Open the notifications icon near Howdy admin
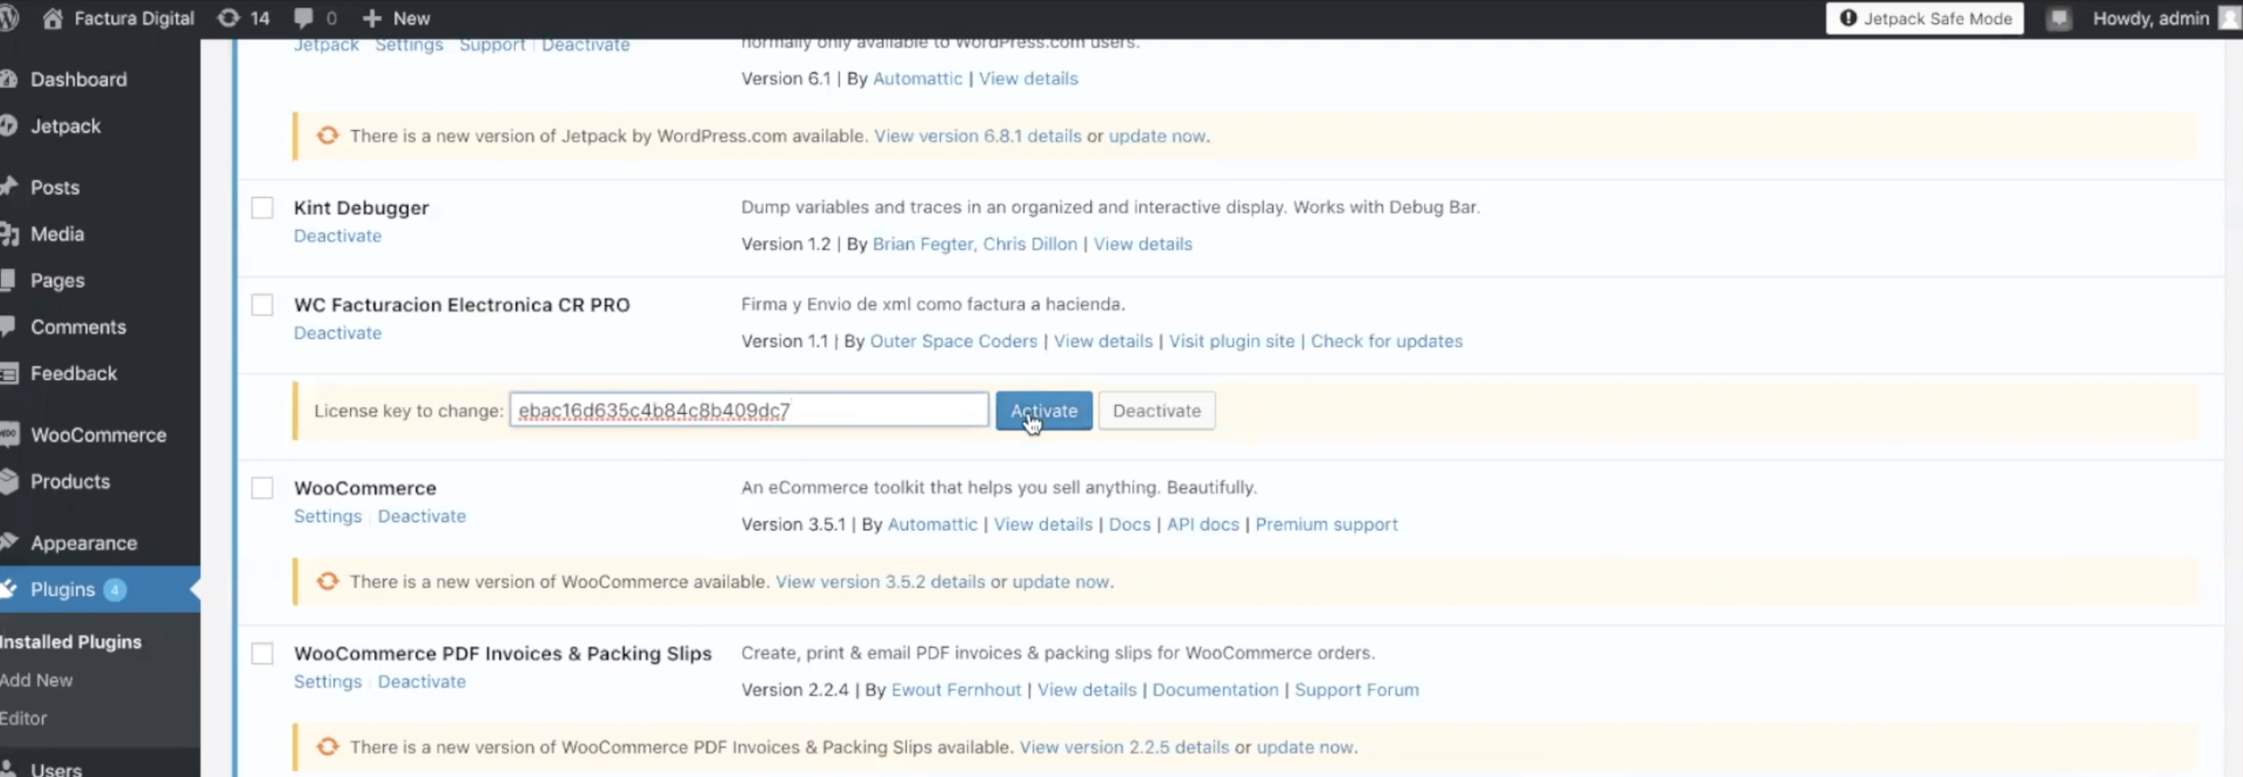Screen dimensions: 2243x777 pos(2058,18)
